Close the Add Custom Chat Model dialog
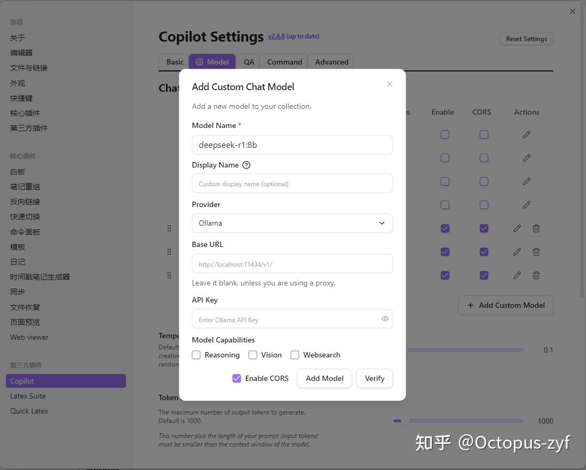Screen dimensions: 586x470 pos(390,84)
